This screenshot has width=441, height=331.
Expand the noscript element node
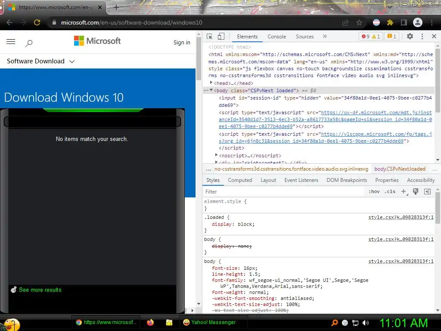(x=216, y=155)
